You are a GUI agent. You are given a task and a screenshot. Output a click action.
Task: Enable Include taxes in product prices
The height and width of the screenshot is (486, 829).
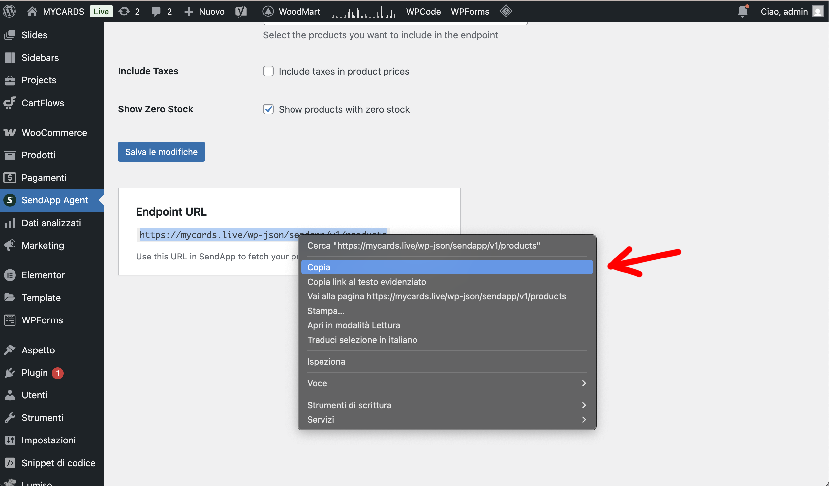tap(268, 71)
